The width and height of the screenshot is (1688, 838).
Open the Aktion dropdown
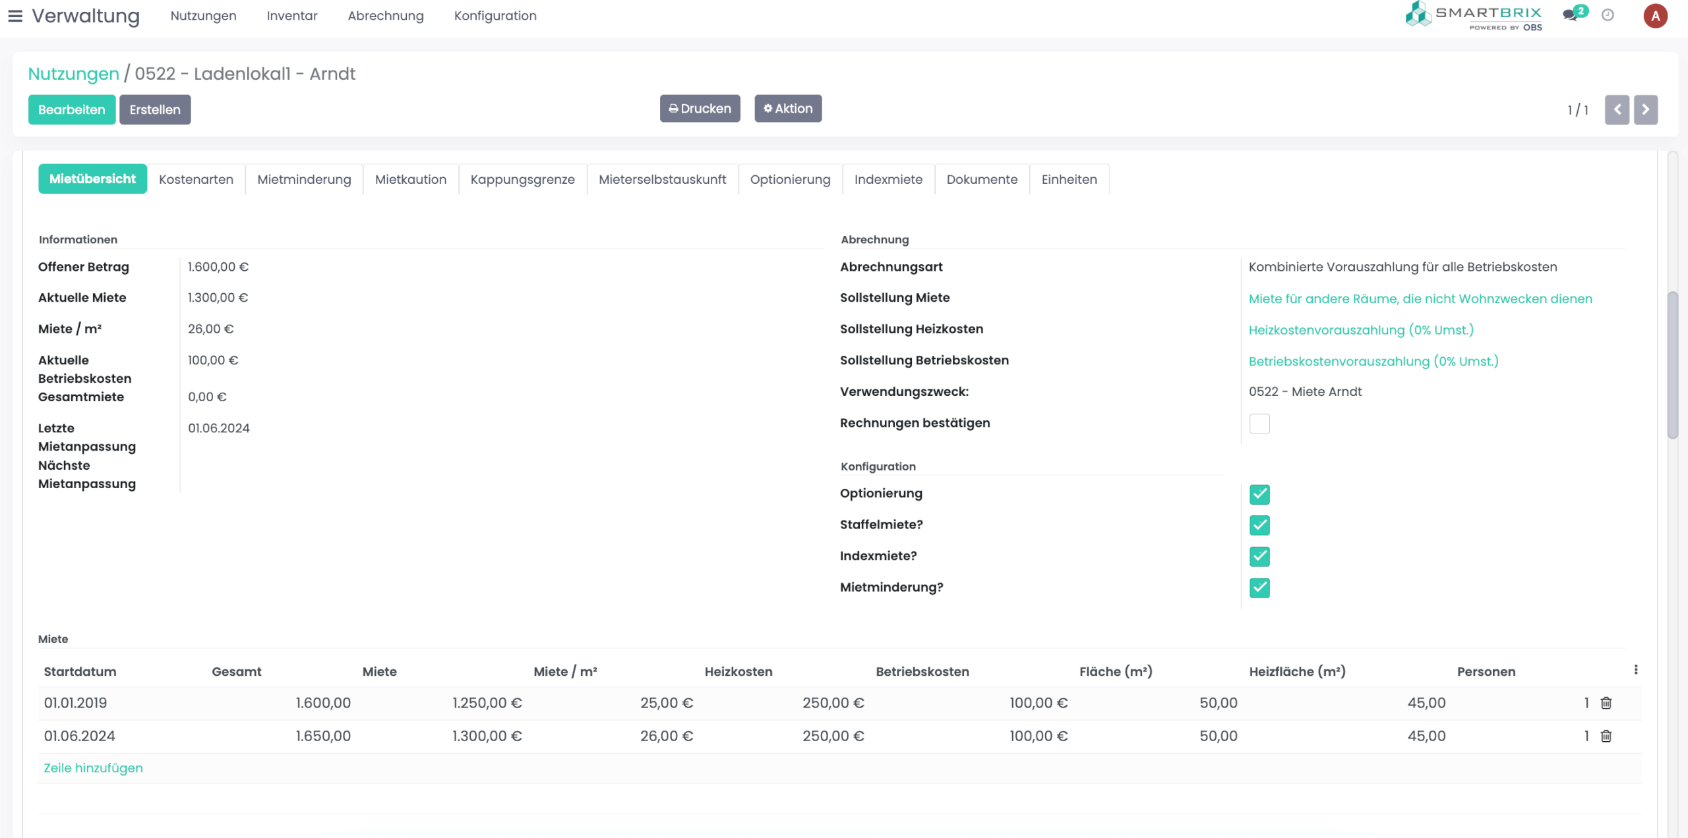788,109
